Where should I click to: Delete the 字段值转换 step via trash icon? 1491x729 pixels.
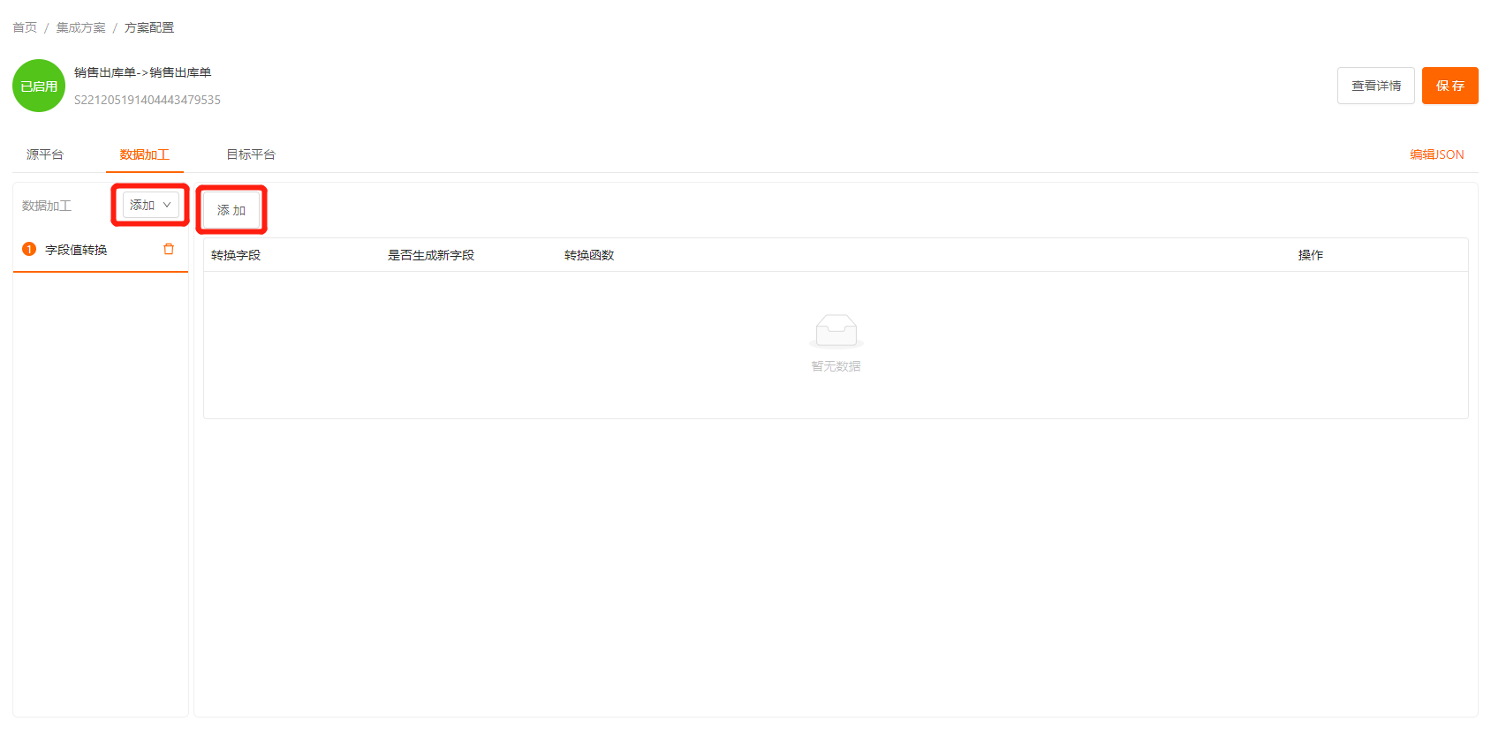coord(169,250)
